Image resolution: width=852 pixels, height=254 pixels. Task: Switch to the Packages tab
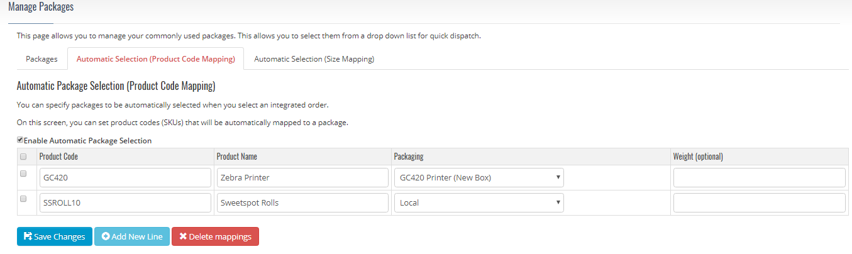coord(41,59)
